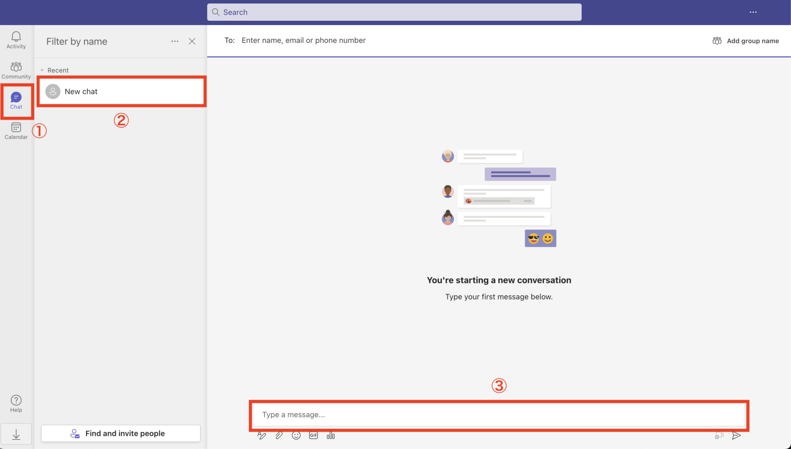Click the Search bar at the top
This screenshot has width=791, height=449.
pos(394,12)
